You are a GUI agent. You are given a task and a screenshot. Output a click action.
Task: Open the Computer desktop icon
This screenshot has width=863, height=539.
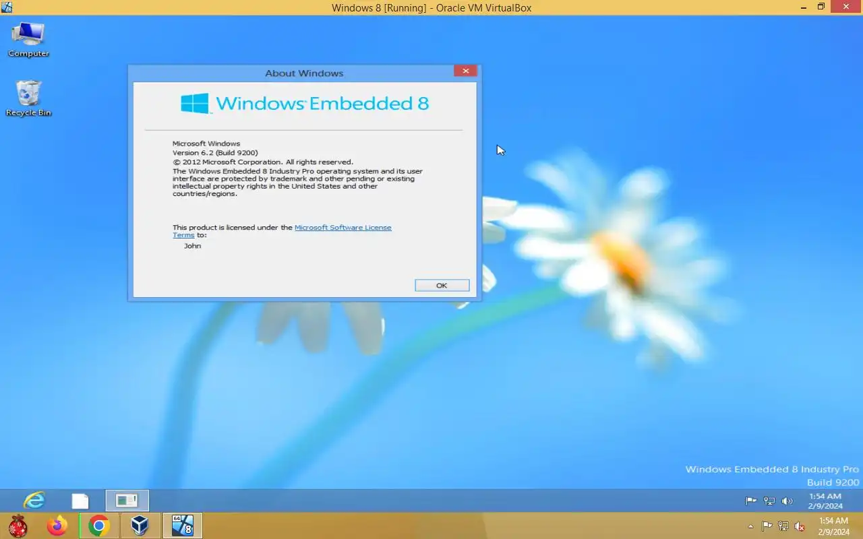28,39
